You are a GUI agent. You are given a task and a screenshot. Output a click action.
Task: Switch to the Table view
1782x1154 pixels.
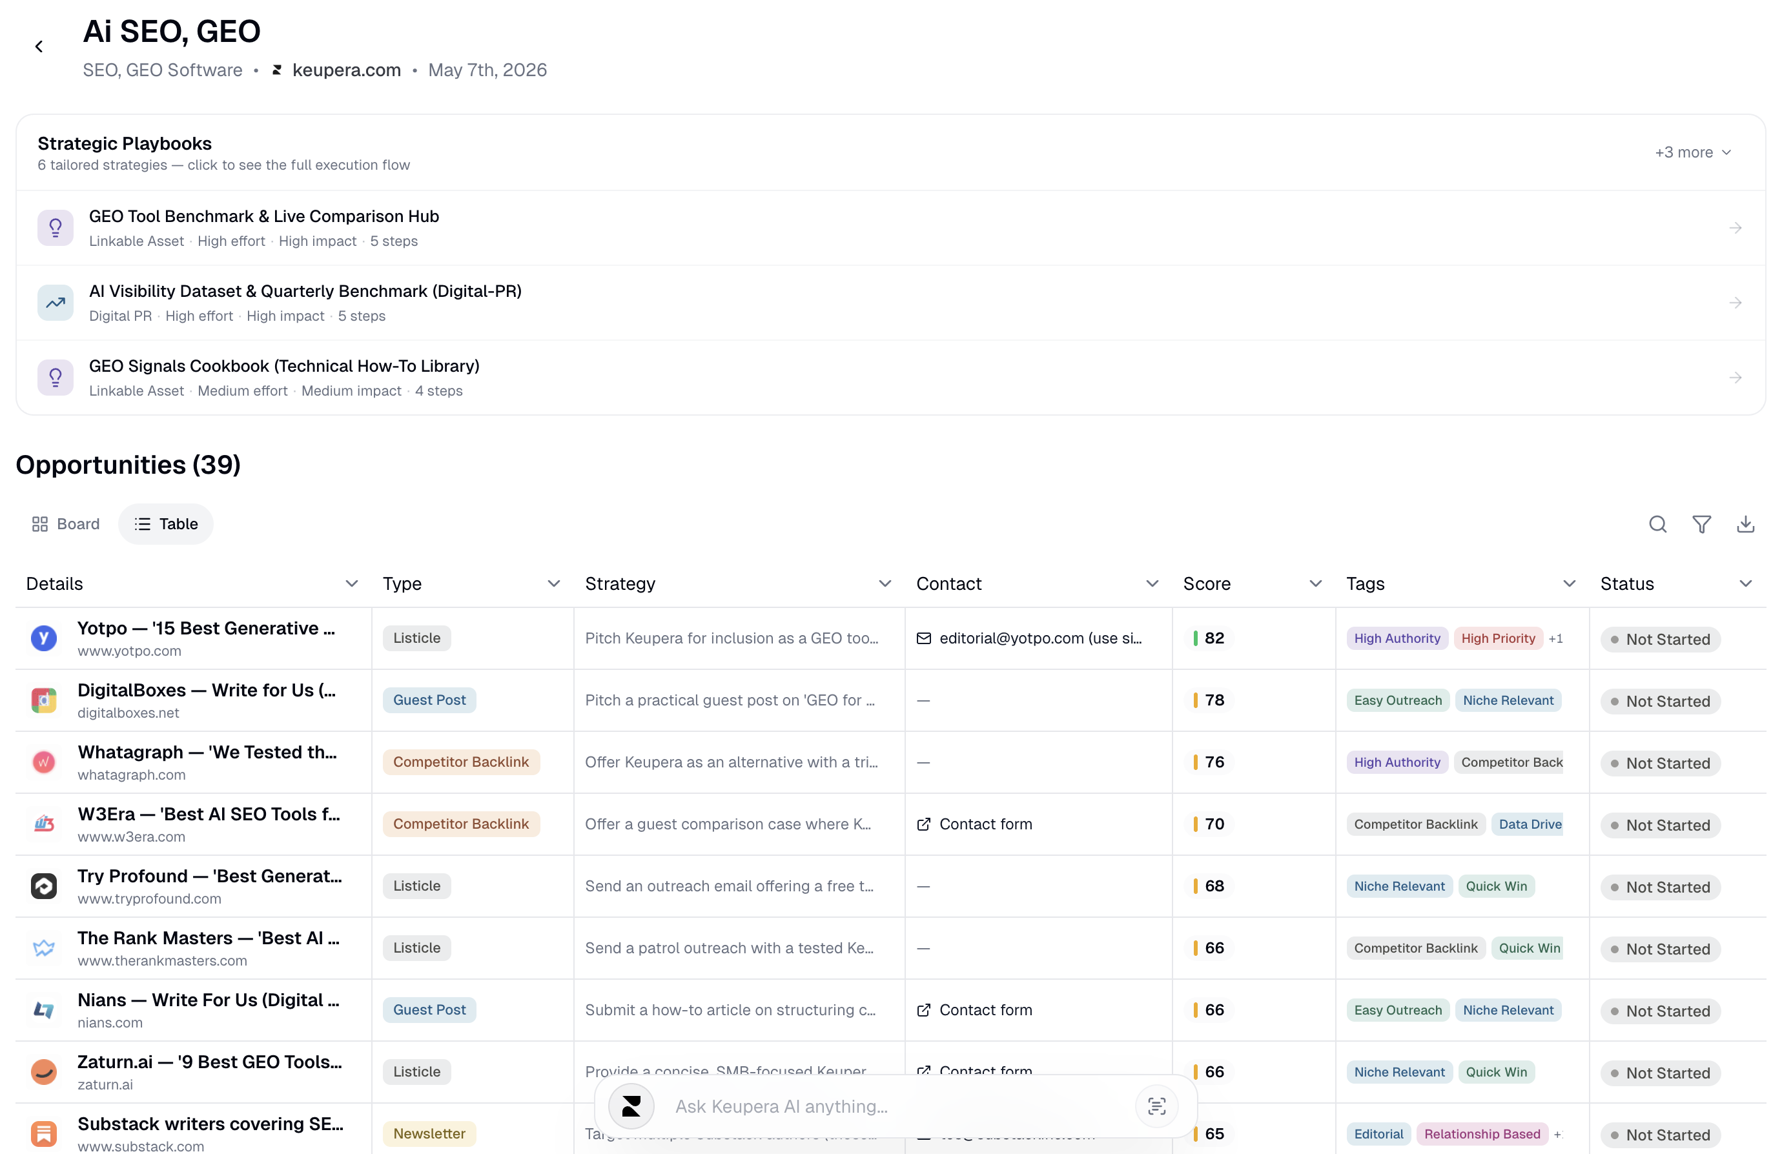166,524
